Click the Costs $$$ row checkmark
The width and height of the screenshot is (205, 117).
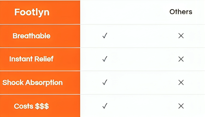(104, 106)
